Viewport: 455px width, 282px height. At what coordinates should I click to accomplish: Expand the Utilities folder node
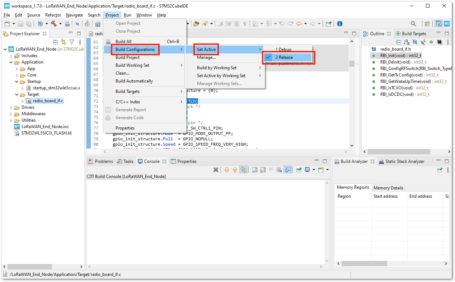pyautogui.click(x=11, y=120)
